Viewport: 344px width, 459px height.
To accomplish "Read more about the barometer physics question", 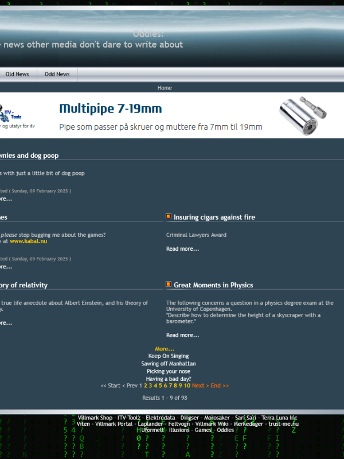I will pyautogui.click(x=182, y=335).
